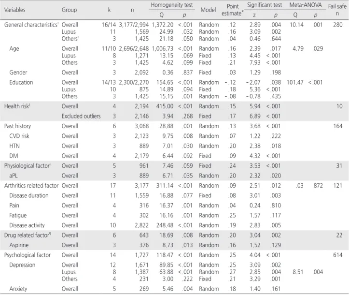Click the 'Anxiety' variable label
This screenshot has height=295, width=349.
18,289
